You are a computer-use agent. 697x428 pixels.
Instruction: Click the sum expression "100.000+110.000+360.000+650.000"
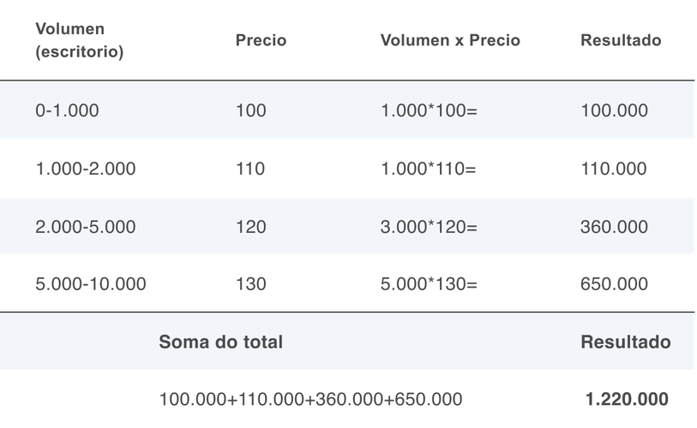(310, 399)
